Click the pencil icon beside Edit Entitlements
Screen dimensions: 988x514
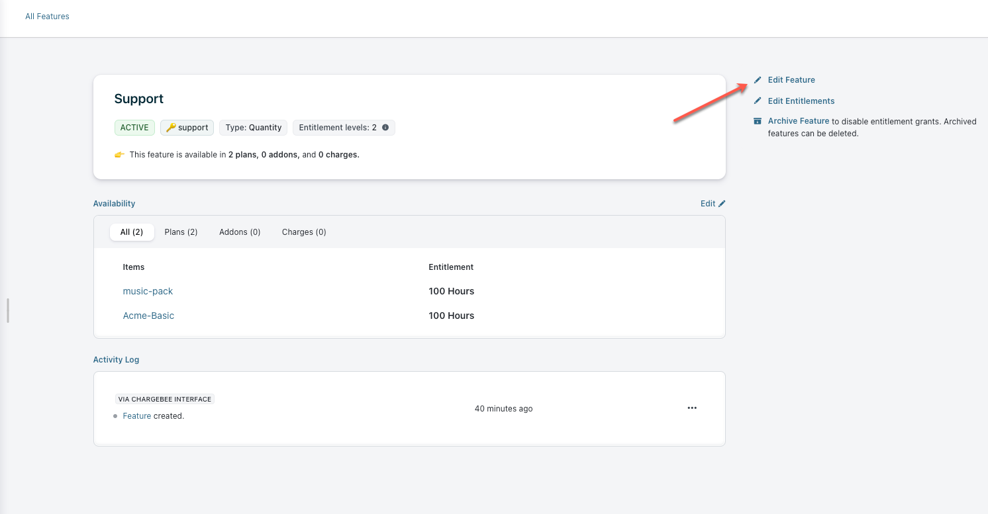coord(758,101)
